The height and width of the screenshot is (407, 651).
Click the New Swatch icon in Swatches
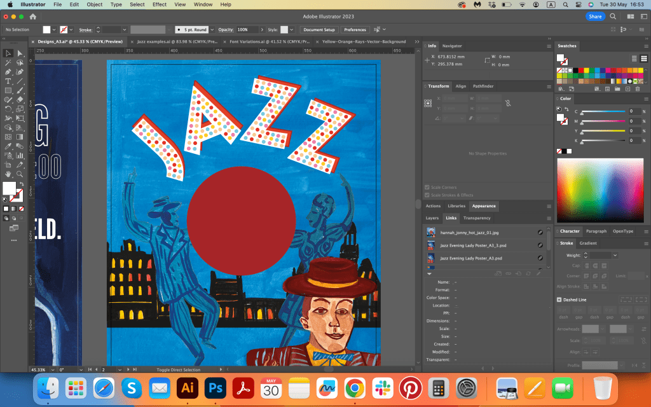click(629, 89)
